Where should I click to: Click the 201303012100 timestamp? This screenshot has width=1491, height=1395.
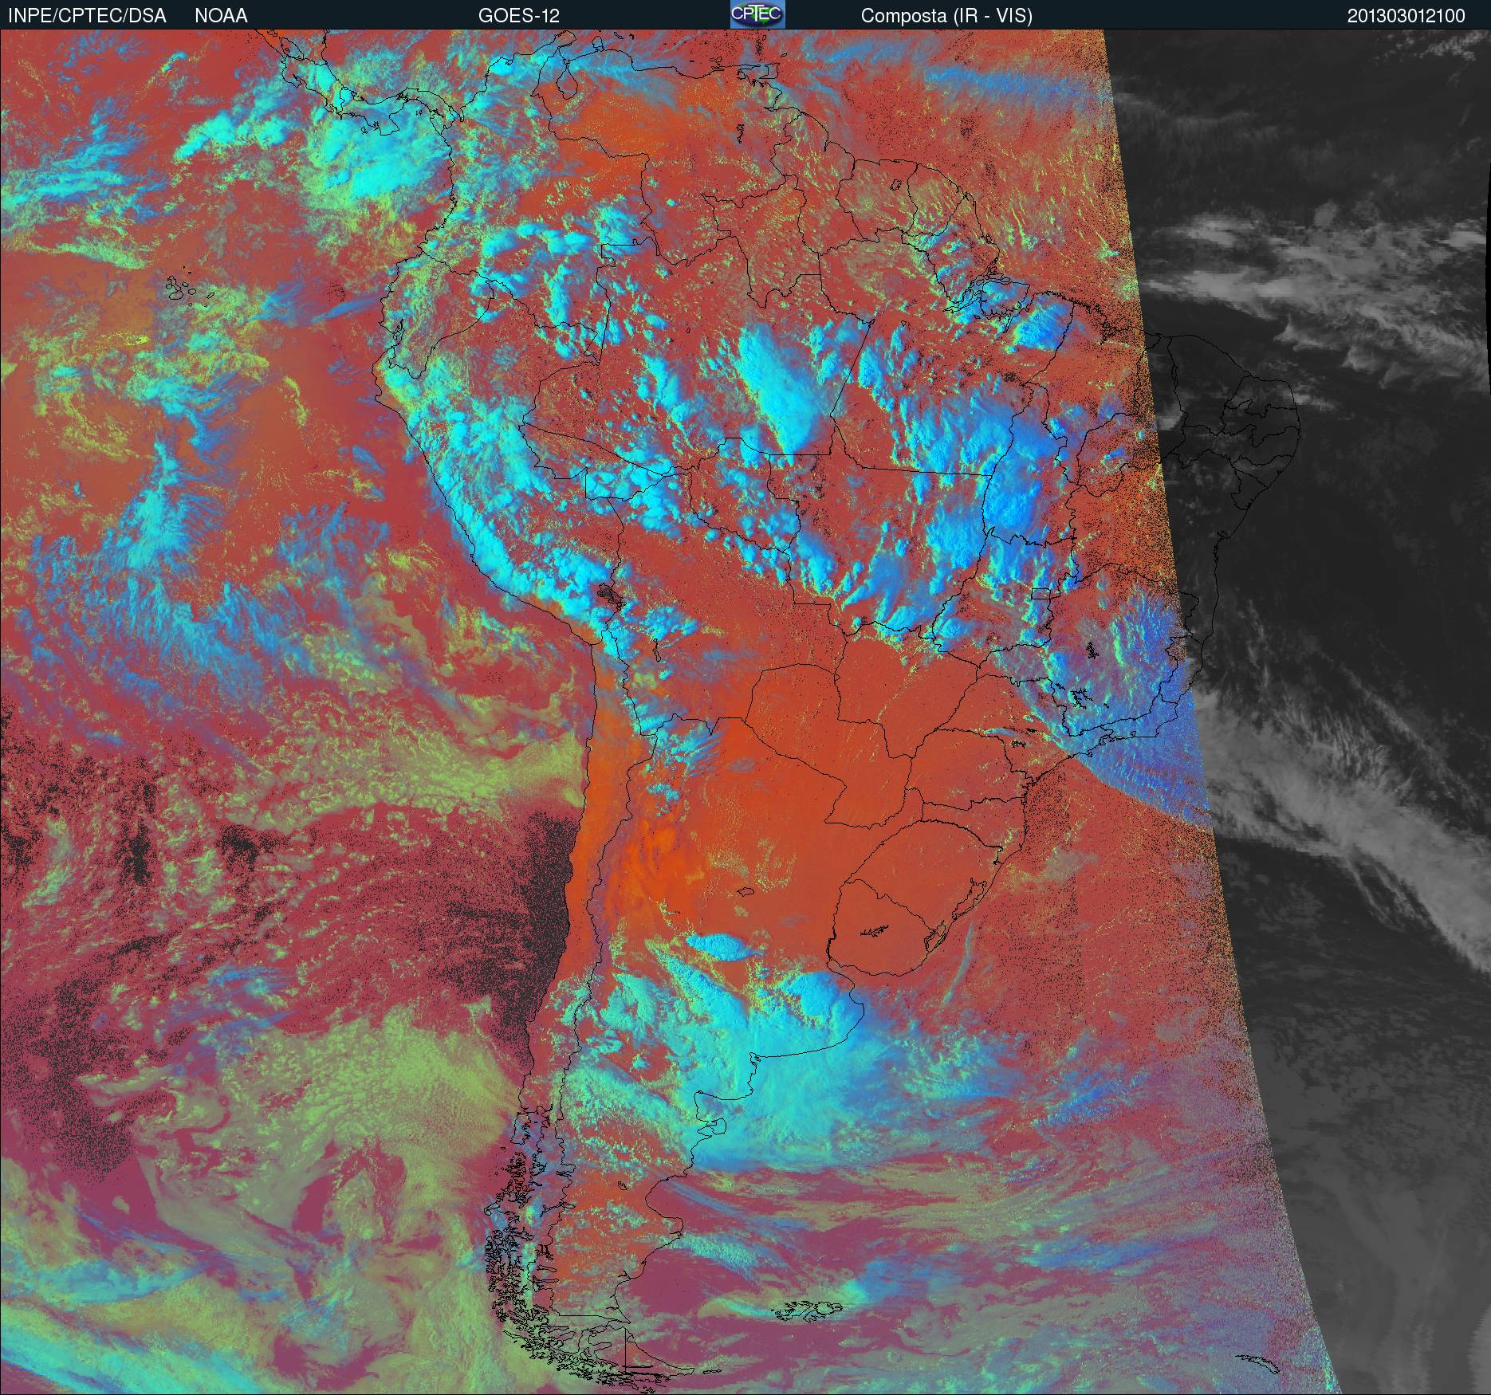[1406, 16]
